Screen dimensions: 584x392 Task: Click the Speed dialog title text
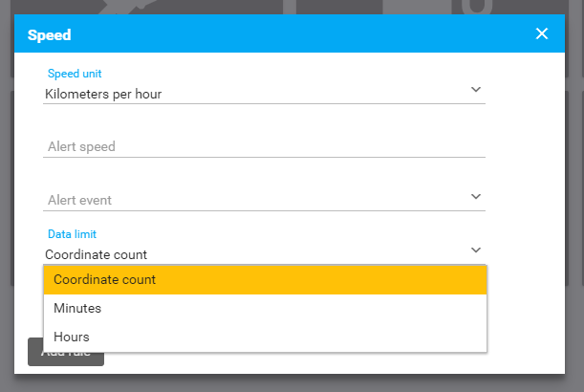(x=50, y=35)
